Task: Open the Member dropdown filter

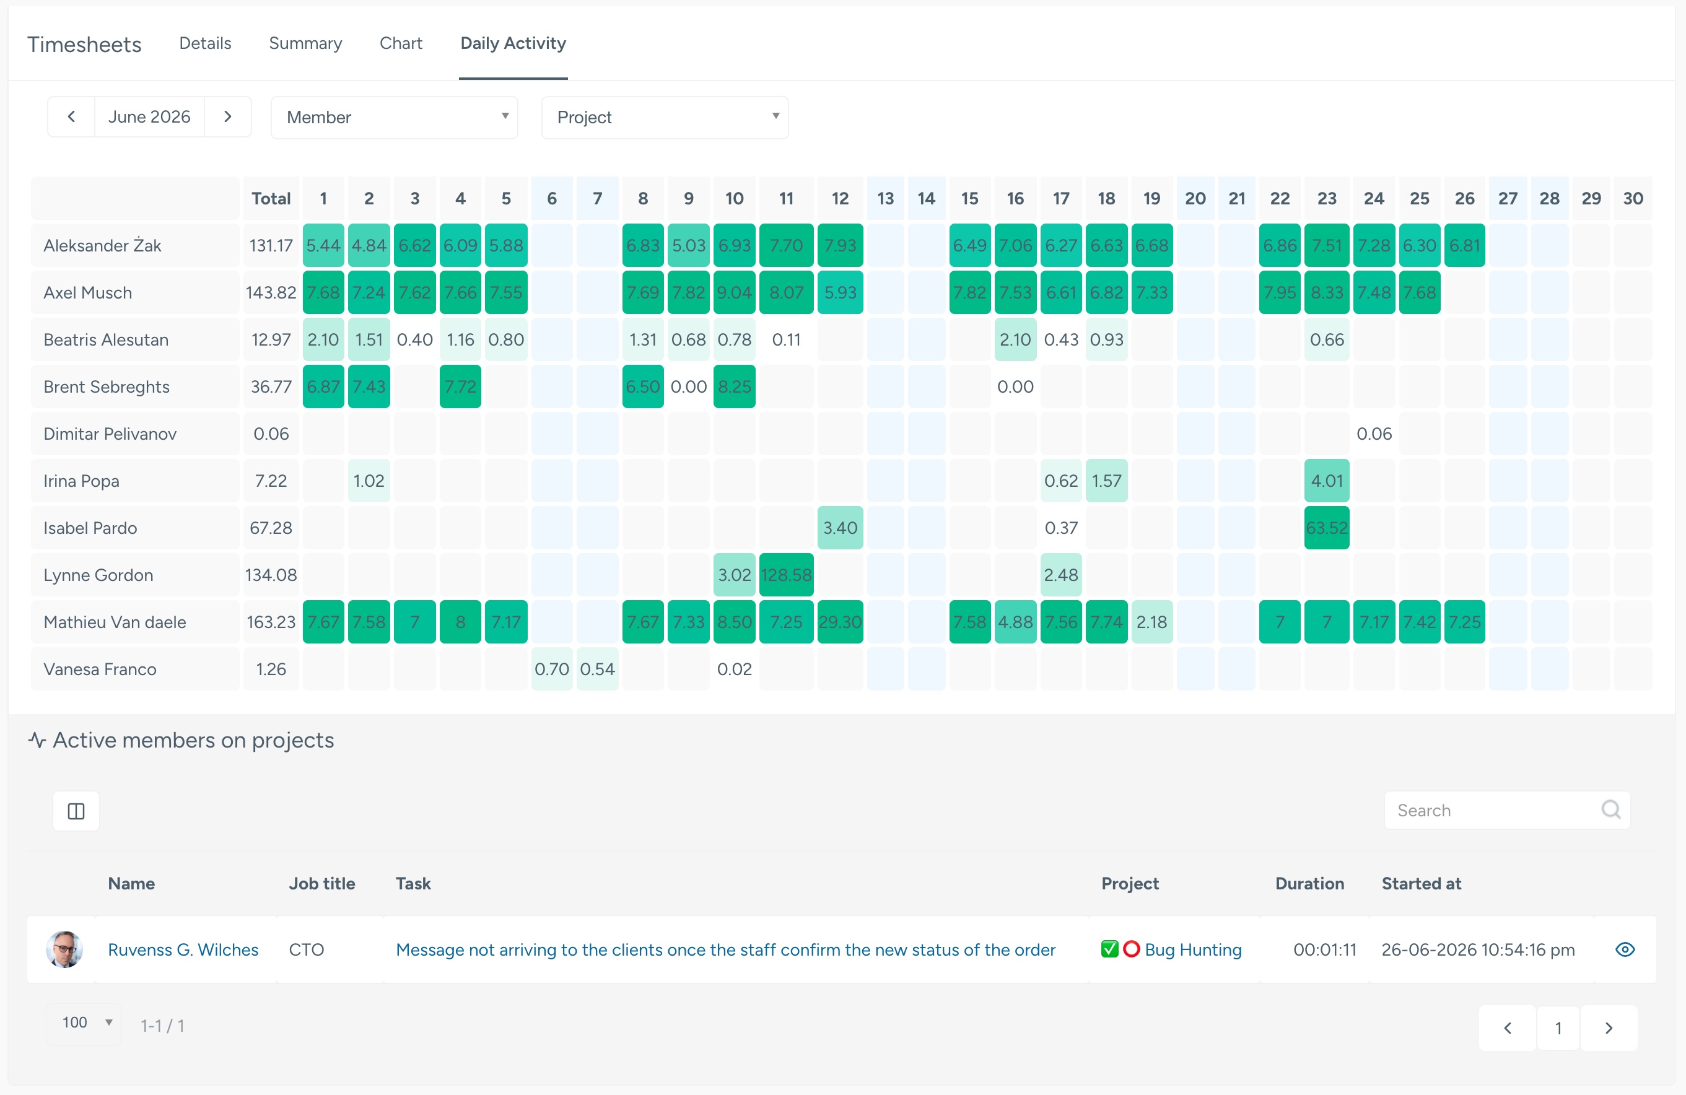Action: point(394,118)
